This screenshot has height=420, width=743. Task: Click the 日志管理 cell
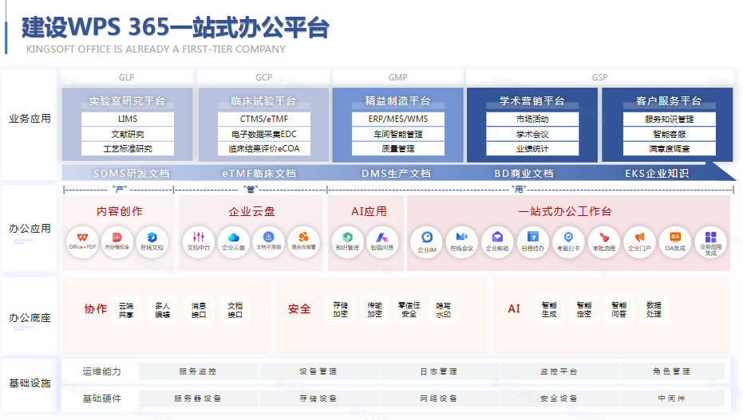click(x=439, y=371)
